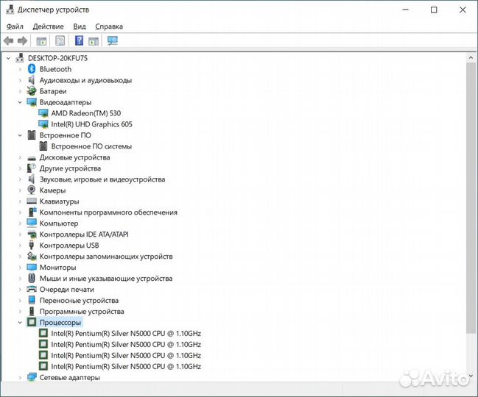Select Intel(R) UHD Graphics 605 device

click(x=92, y=124)
